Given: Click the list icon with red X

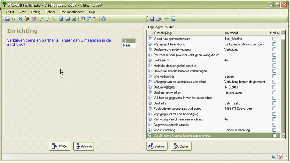Looking at the screenshot, I should (27, 19).
